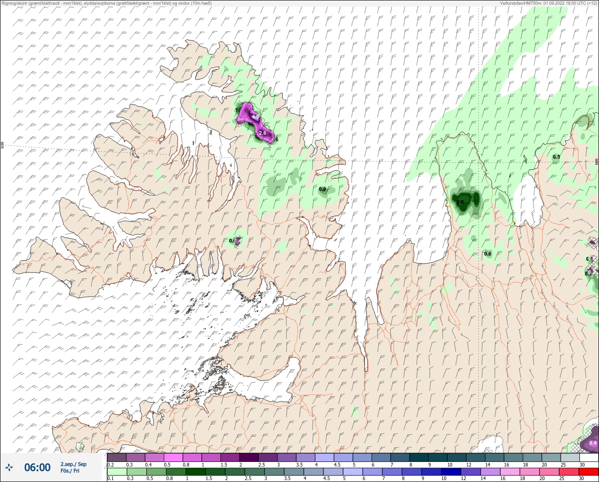Click the Veðurstofan star logo icon

point(9,467)
